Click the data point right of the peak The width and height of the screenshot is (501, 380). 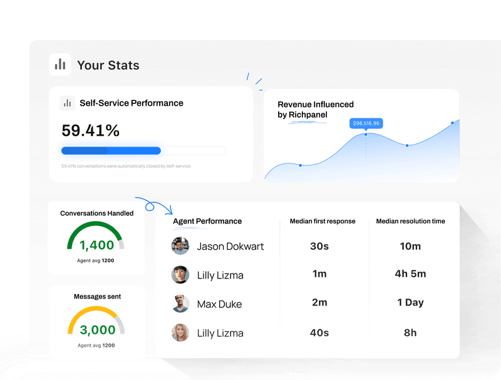pos(407,145)
